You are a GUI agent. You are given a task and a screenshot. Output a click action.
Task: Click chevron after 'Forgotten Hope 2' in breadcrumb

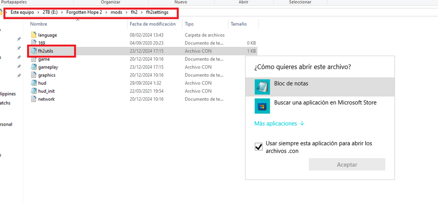pos(106,12)
